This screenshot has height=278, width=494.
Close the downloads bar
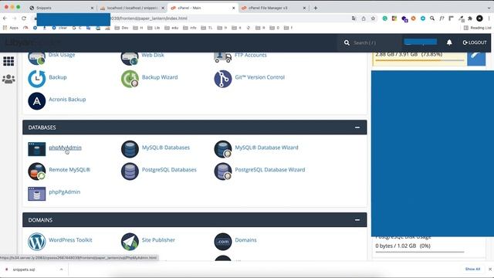click(x=490, y=270)
